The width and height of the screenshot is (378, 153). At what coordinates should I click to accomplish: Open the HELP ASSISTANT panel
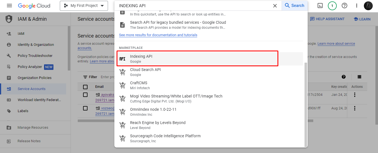pos(327,19)
